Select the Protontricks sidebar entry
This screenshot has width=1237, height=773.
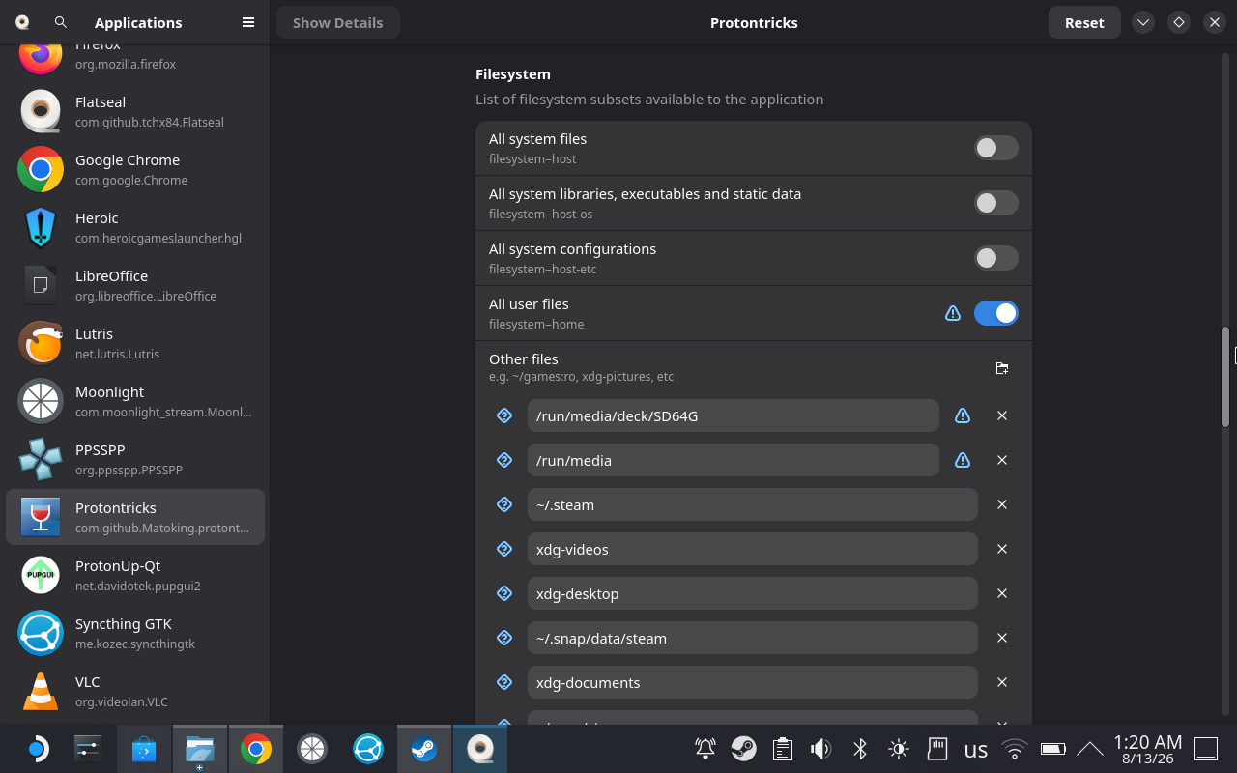pyautogui.click(x=135, y=517)
